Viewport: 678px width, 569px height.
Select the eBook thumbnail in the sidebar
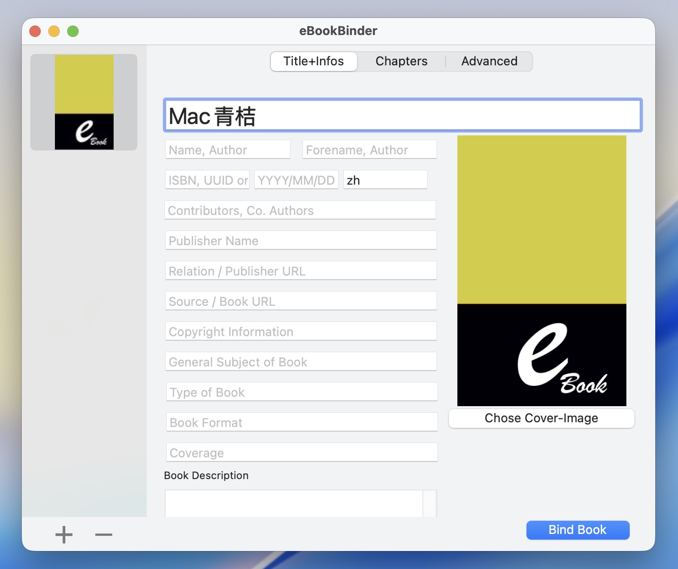[x=84, y=102]
